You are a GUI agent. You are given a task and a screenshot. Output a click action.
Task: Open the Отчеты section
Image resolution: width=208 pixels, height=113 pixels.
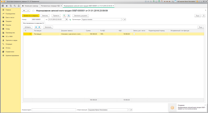[x=8, y=48]
